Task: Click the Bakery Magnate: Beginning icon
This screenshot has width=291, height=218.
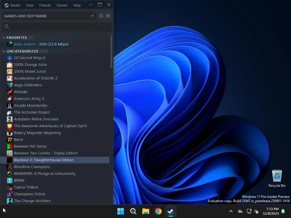Action: [10, 133]
